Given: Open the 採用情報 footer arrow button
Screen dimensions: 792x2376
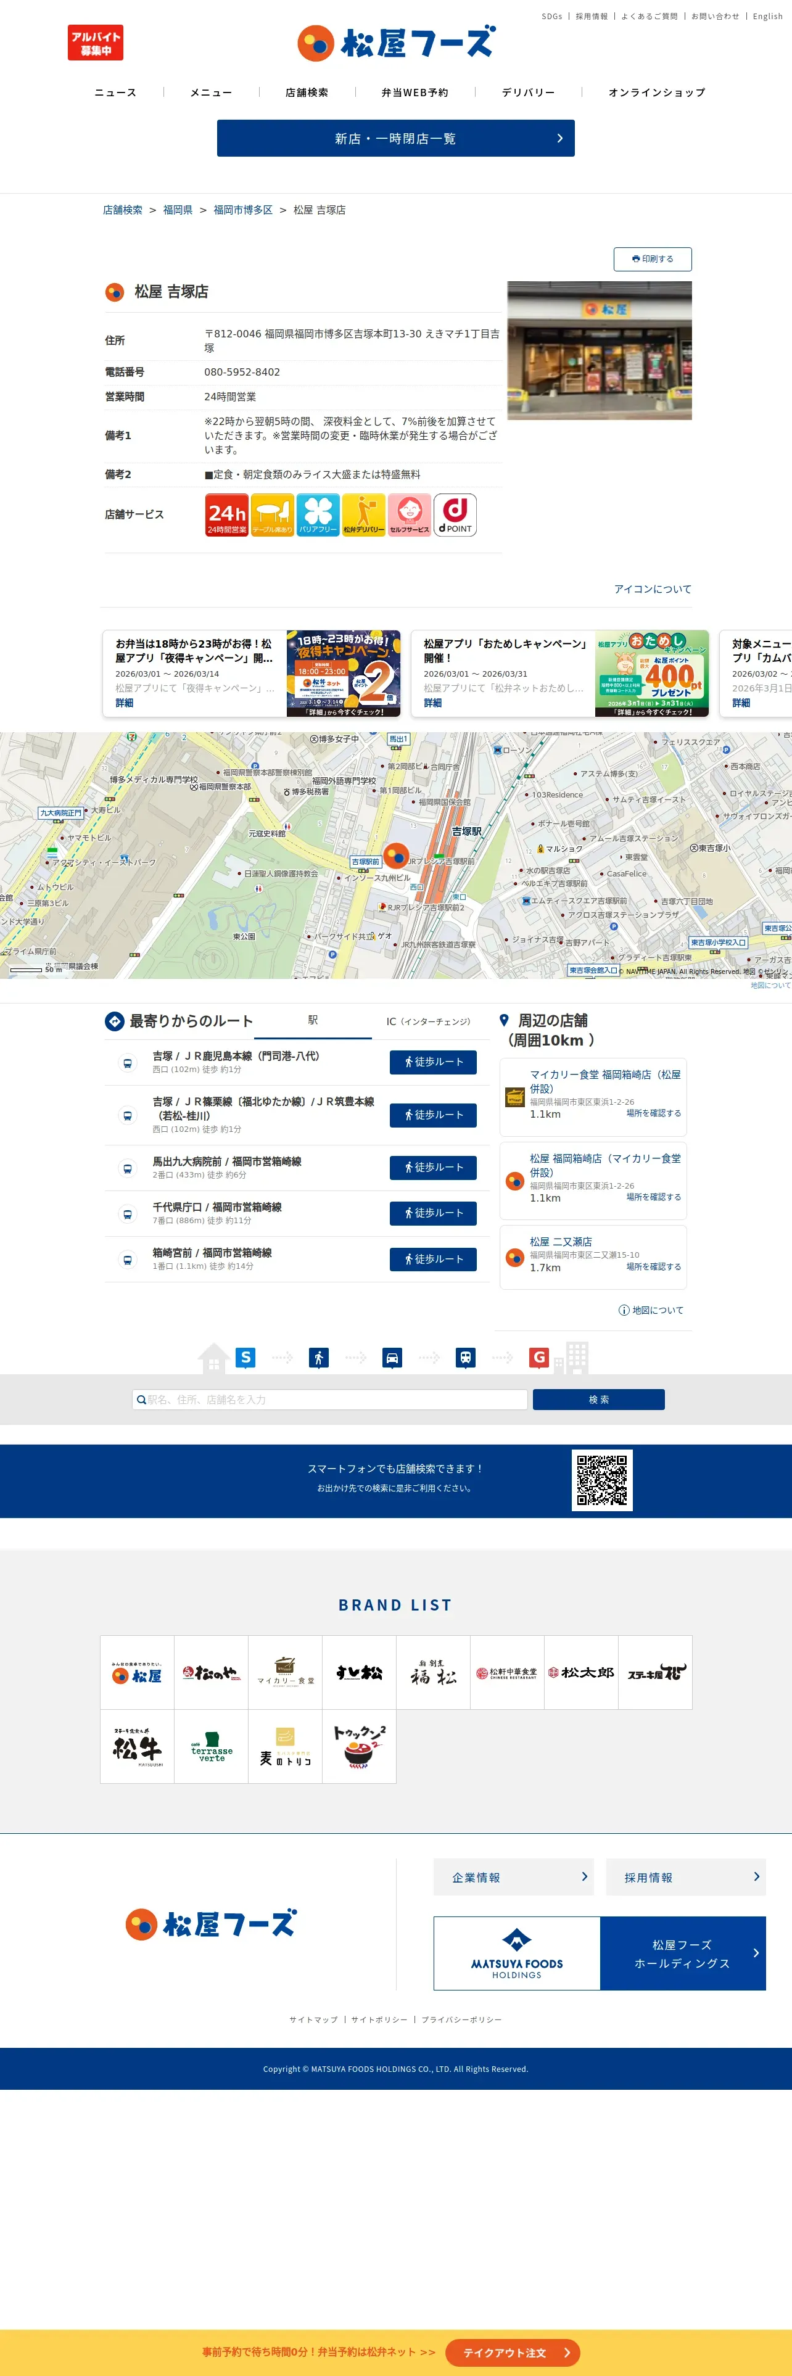Looking at the screenshot, I should point(686,1877).
